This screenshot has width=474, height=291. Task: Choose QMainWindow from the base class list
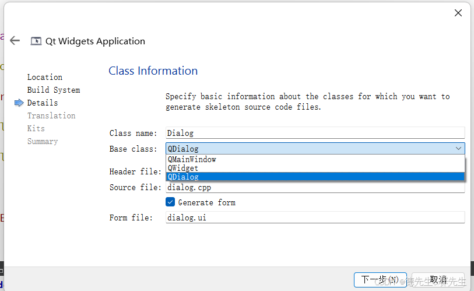click(315, 159)
